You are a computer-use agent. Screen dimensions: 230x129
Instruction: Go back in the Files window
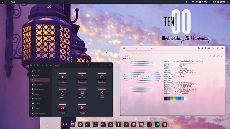pos(42,65)
